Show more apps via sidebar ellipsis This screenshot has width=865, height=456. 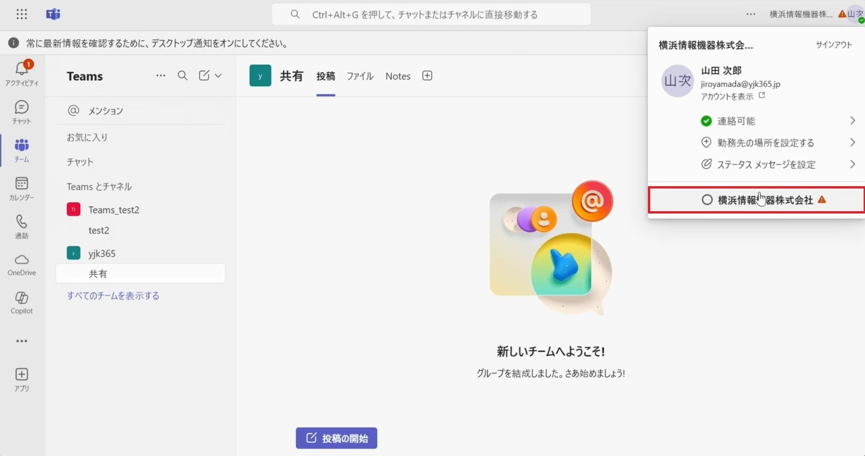point(21,341)
